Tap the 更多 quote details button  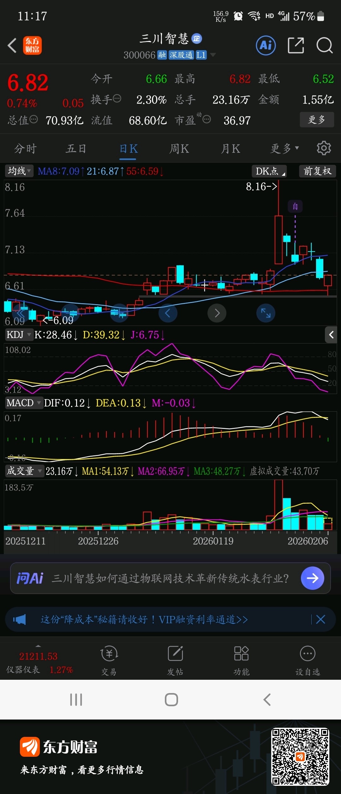point(317,120)
